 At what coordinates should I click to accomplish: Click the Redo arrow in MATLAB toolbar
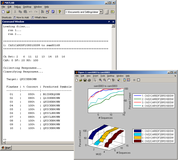(36, 12)
